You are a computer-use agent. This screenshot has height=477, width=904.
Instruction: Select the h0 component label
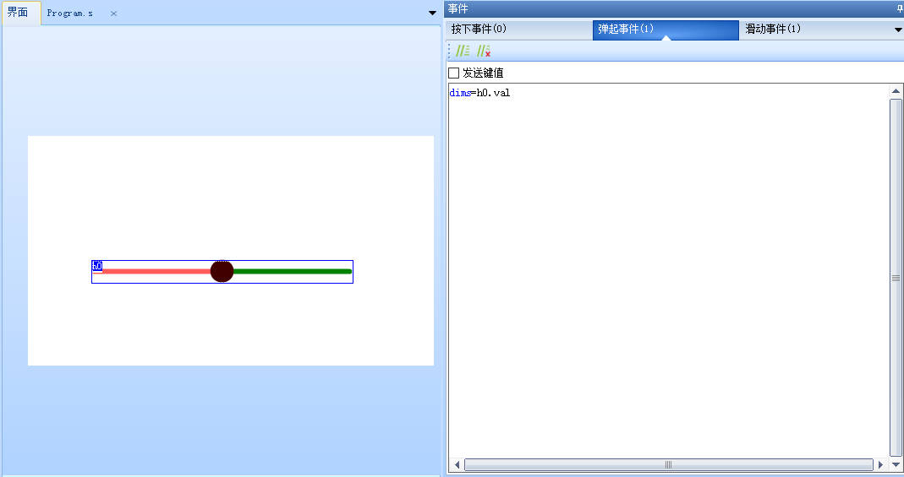pos(96,266)
